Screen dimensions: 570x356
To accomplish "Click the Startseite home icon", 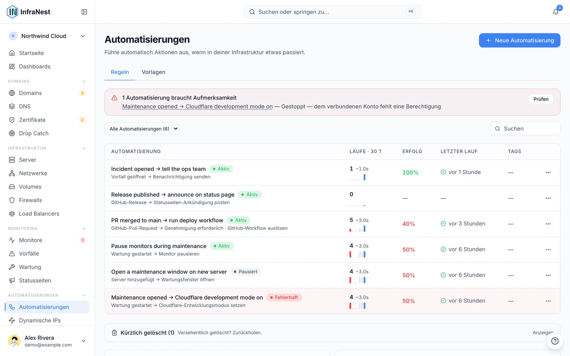I will pyautogui.click(x=12, y=53).
